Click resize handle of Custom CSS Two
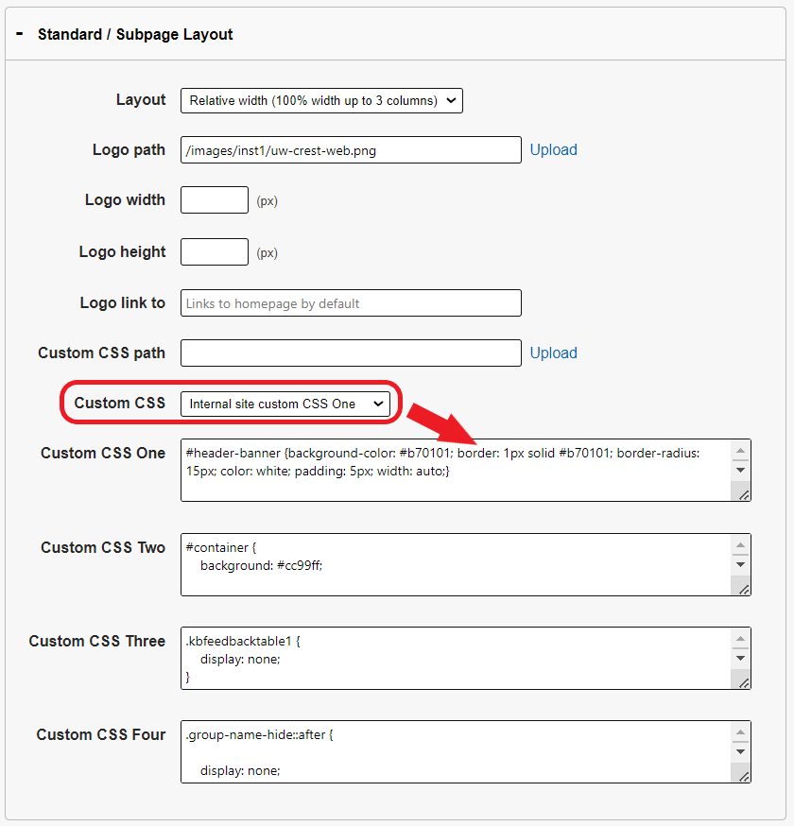 coord(743,590)
